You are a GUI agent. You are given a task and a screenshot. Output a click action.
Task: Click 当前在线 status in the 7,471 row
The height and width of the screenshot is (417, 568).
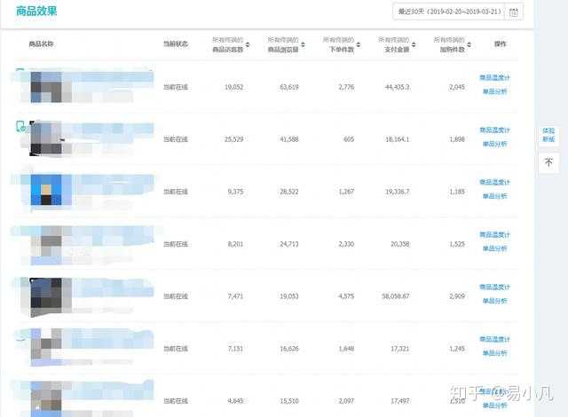176,296
